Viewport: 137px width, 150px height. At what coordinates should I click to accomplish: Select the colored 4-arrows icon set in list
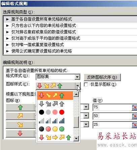tap(55, 96)
